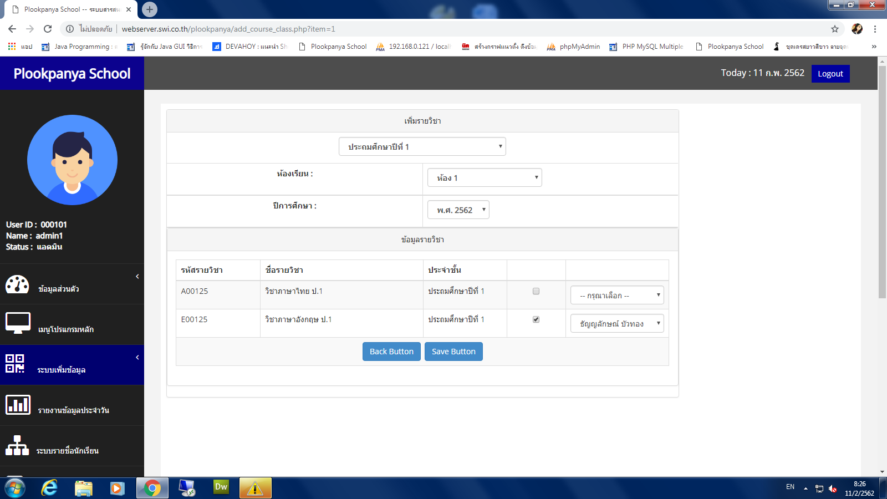Click the admin user avatar picture
The height and width of the screenshot is (499, 887).
point(72,160)
